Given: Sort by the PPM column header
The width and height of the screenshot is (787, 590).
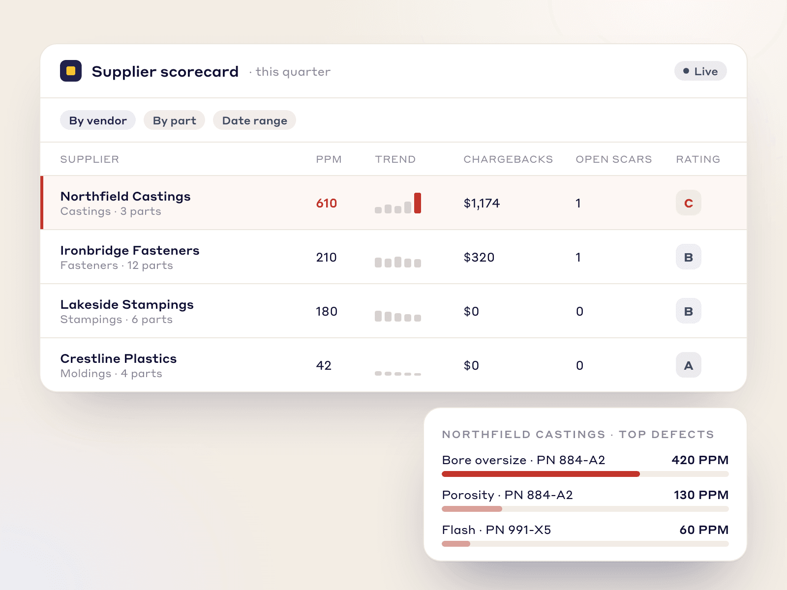Looking at the screenshot, I should click(329, 159).
